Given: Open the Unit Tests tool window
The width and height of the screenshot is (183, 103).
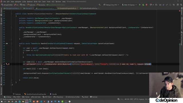Looking at the screenshot, I should (x=36, y=97).
